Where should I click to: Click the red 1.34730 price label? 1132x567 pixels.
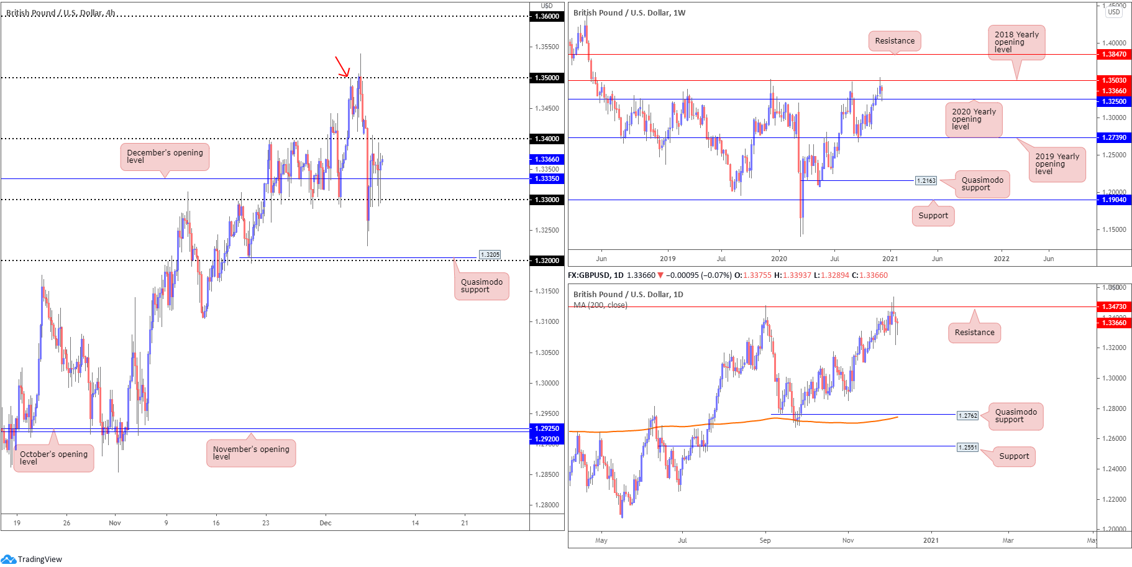click(1114, 307)
